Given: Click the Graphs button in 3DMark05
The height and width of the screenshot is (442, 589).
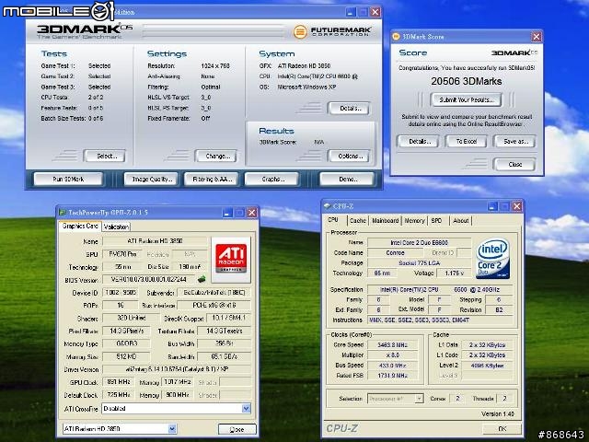Looking at the screenshot, I should (272, 180).
